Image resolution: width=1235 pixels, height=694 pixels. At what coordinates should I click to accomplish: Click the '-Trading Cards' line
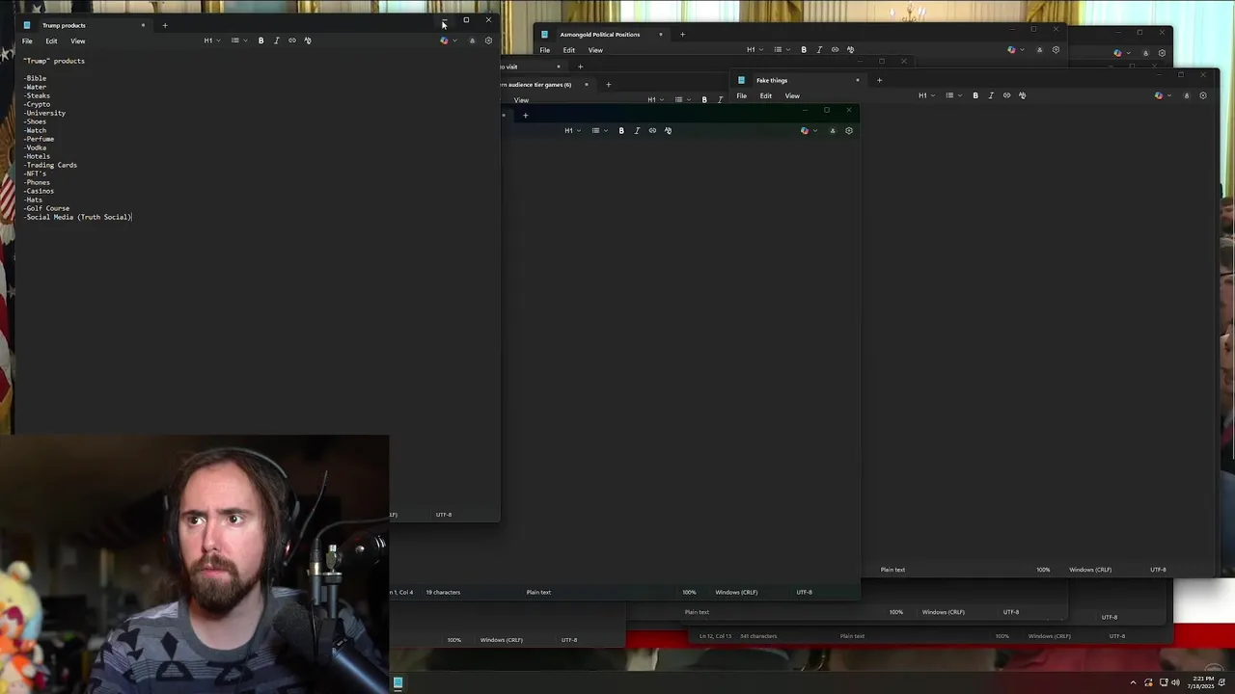50,165
